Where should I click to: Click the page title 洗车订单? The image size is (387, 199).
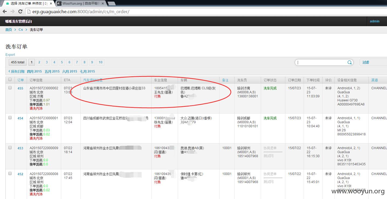point(16,47)
